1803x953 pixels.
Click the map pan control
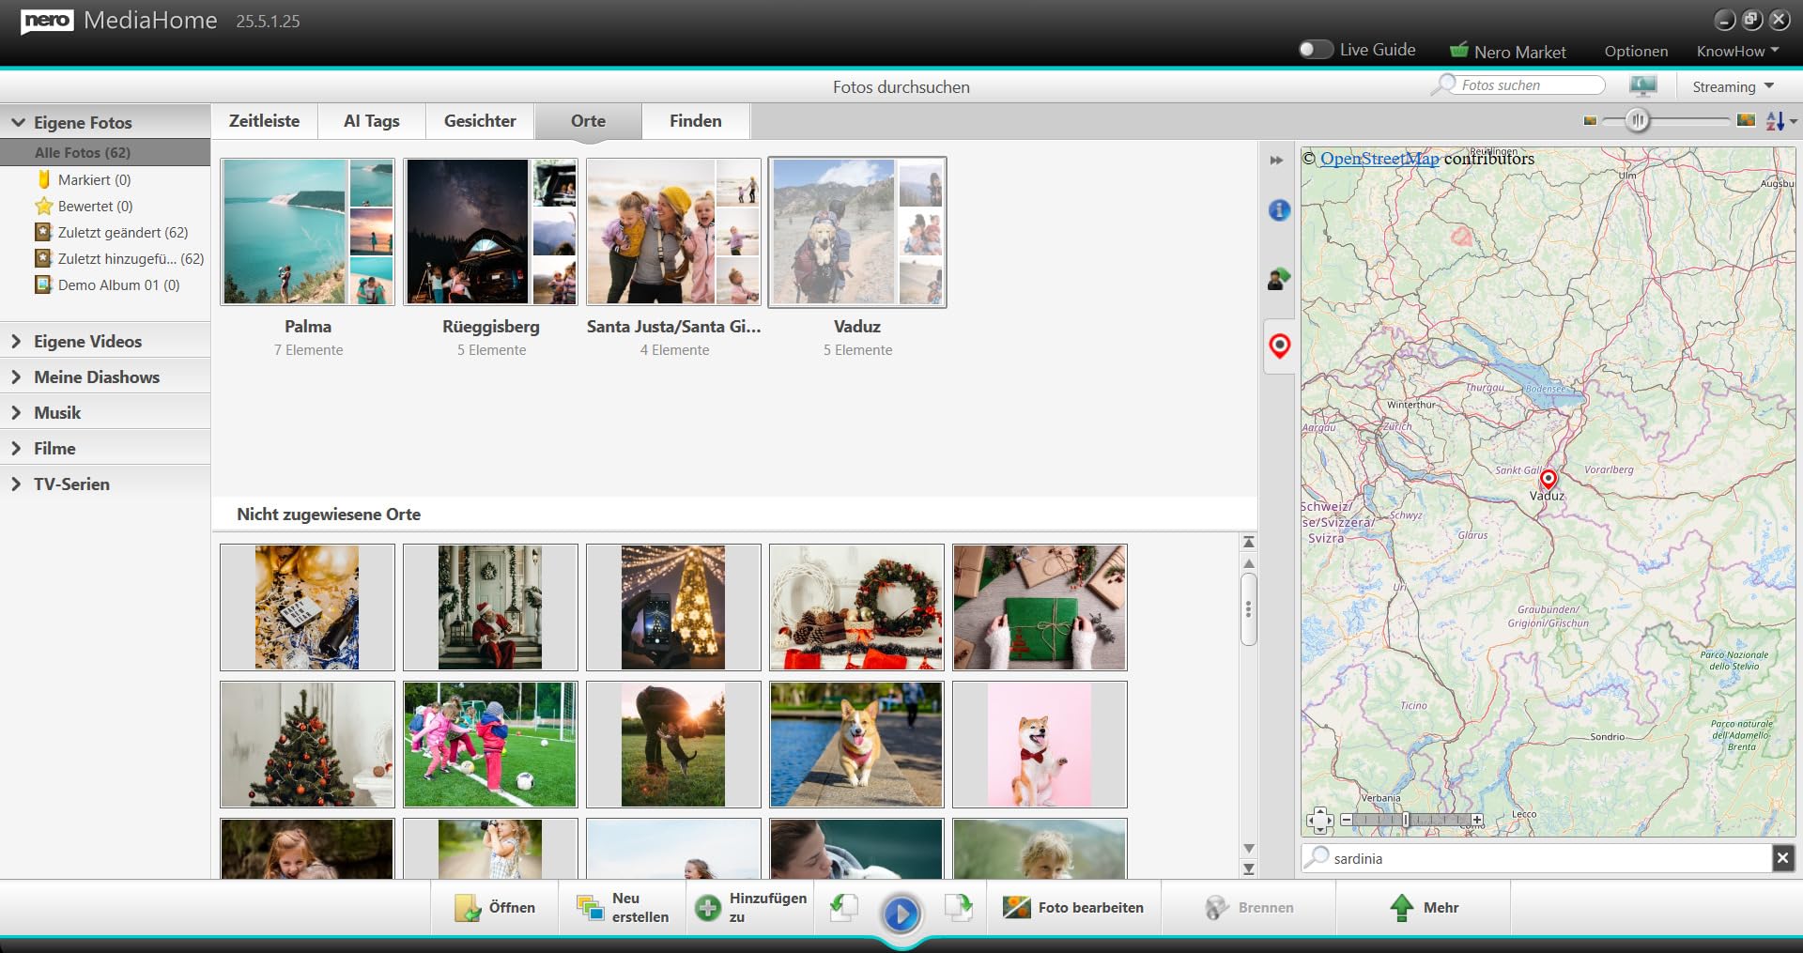(1319, 821)
